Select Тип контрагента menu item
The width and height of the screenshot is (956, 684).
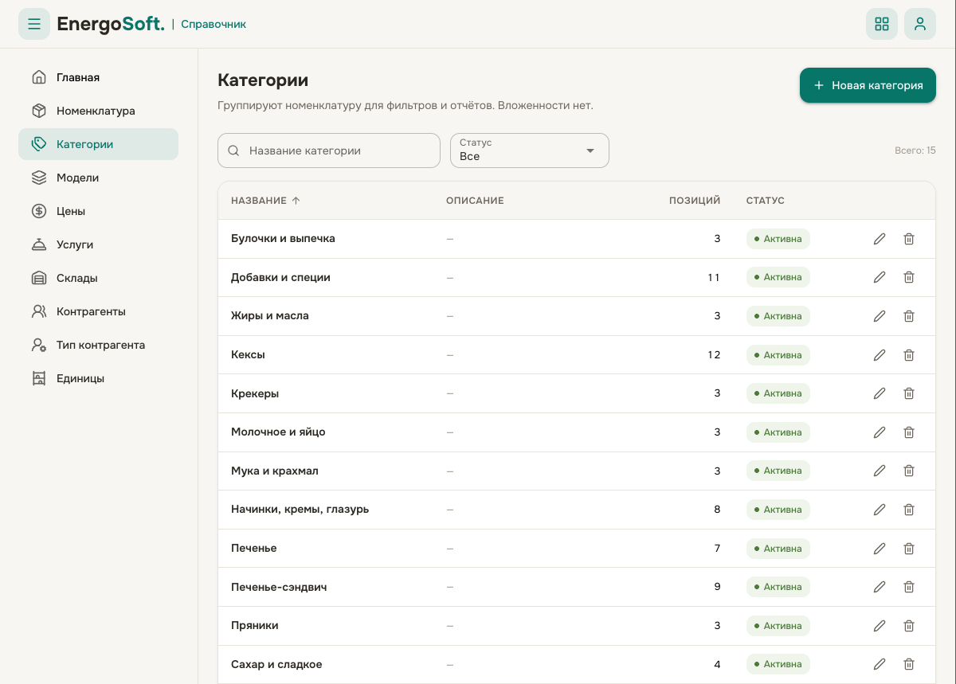[98, 345]
